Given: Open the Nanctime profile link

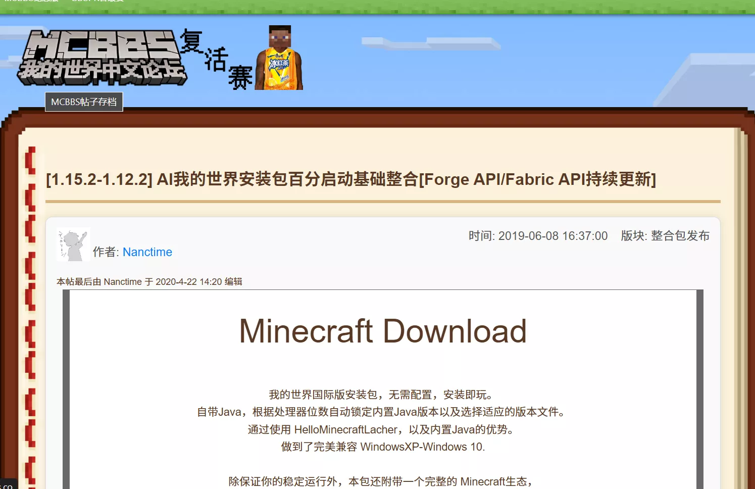Looking at the screenshot, I should tap(147, 252).
